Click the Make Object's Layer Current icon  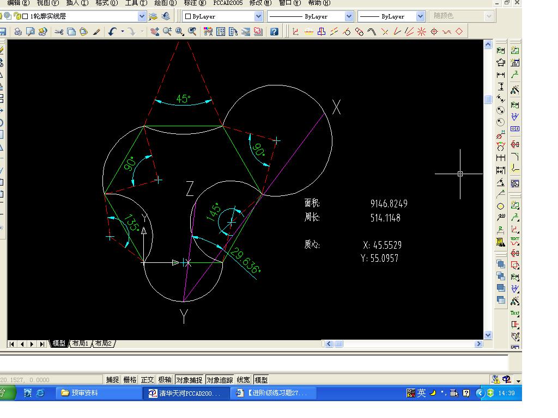tap(153, 16)
